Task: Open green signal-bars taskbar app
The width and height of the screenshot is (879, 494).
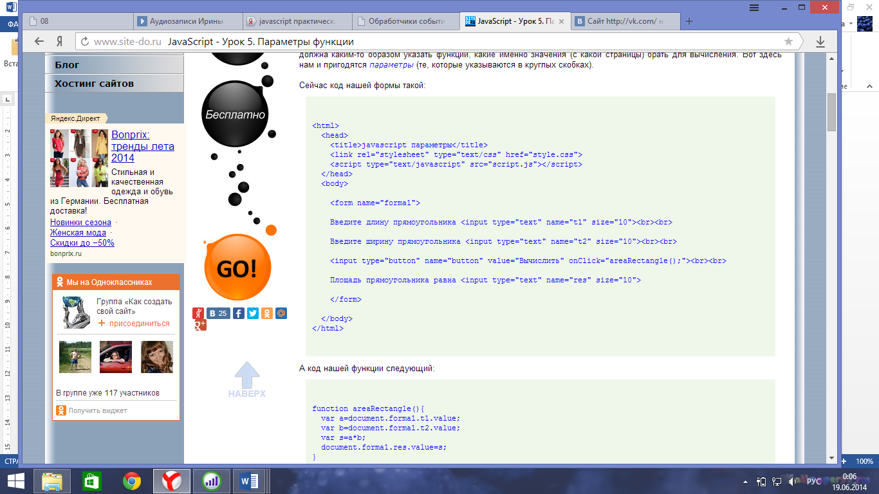Action: tap(210, 481)
